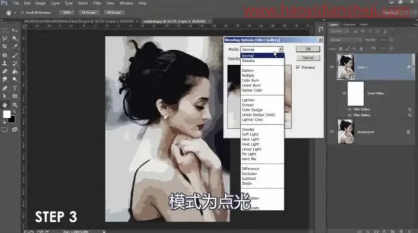Click the Layer 1 thumbnail

pyautogui.click(x=346, y=67)
